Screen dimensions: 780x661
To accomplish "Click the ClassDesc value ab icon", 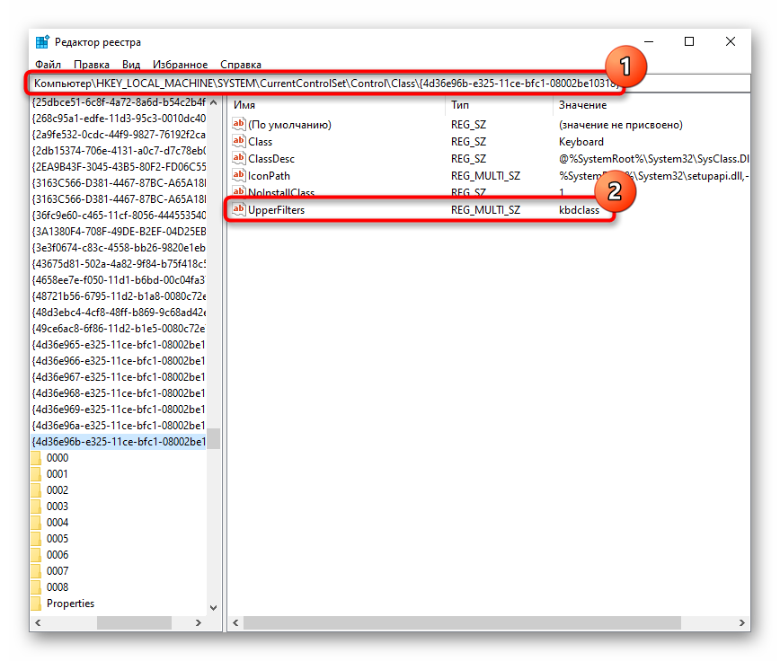I will [239, 159].
